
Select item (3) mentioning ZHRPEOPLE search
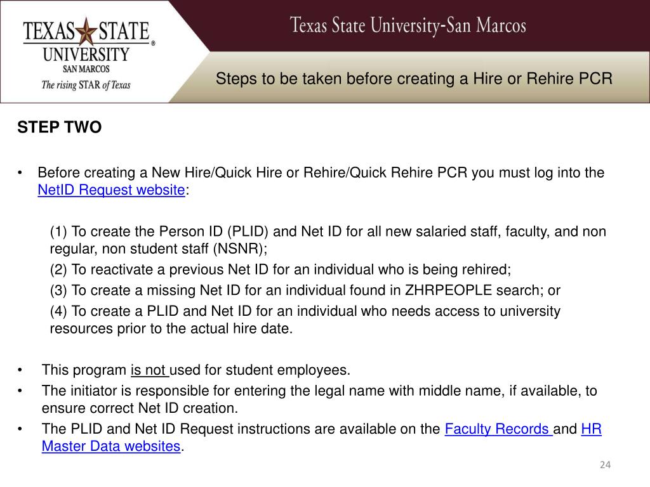(305, 290)
